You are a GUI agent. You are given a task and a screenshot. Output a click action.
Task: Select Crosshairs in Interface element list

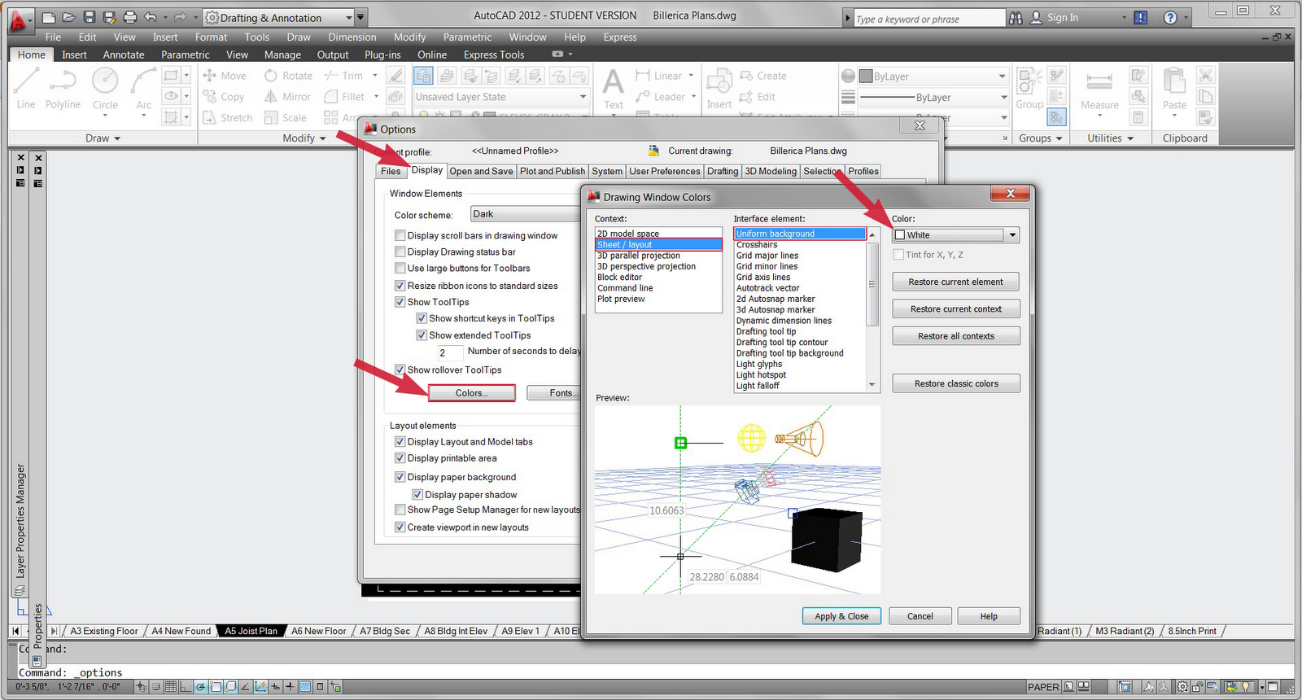799,244
